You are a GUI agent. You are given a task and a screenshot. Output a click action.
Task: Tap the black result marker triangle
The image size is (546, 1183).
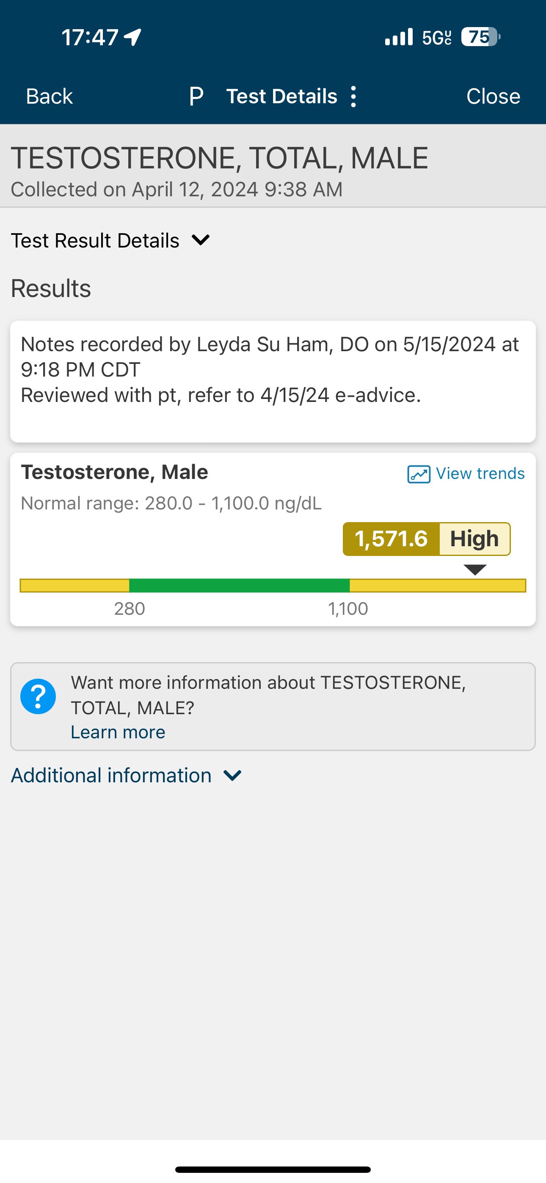475,569
